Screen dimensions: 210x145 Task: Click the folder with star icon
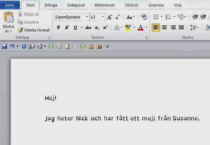click(x=99, y=46)
